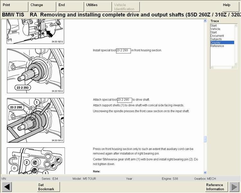Screen dimensions: 241x193
Task: Open the Print function
Action: [14, 7]
